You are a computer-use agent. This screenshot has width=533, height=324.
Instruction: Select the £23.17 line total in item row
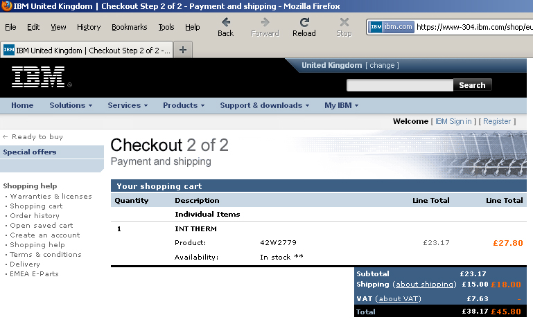(436, 242)
